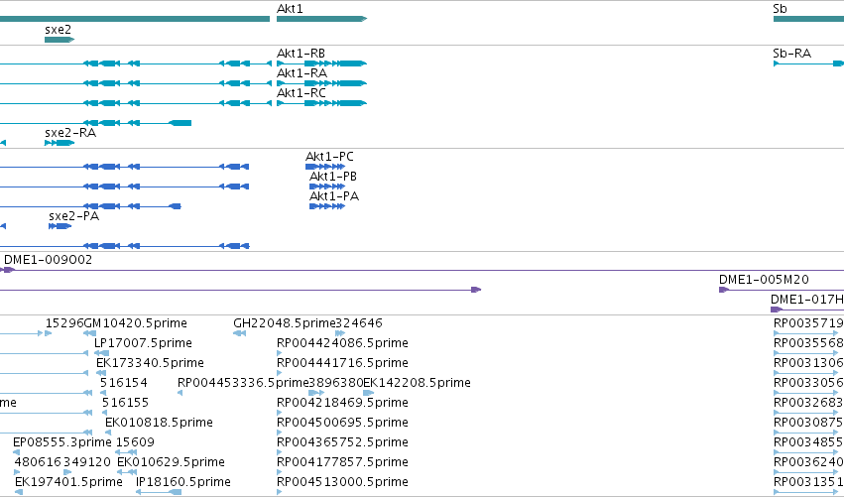This screenshot has height=497, width=844.
Task: Click the sxe2-PA protein label
Action: pyautogui.click(x=74, y=216)
